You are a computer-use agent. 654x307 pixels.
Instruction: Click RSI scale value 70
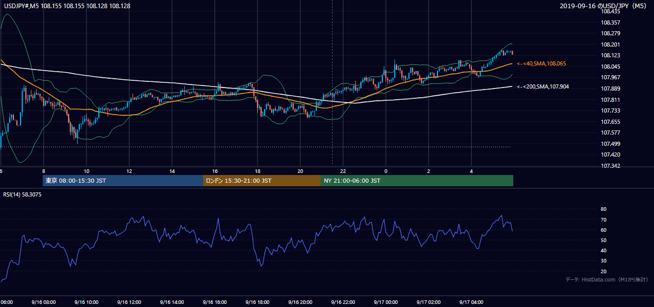[603, 220]
